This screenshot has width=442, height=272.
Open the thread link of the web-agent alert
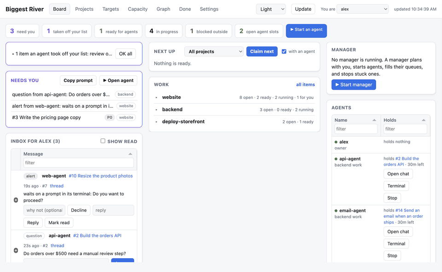57,186
